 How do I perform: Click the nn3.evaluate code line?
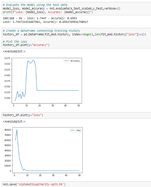point(62,8)
